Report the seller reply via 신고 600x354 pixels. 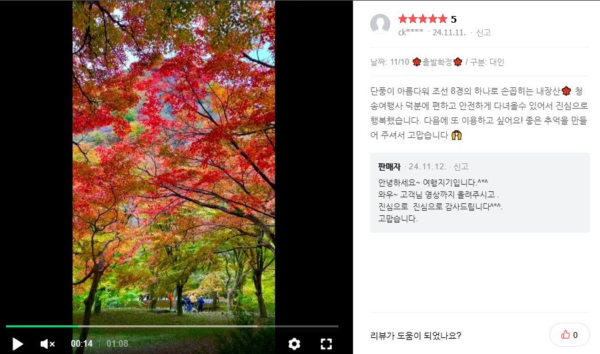(461, 167)
